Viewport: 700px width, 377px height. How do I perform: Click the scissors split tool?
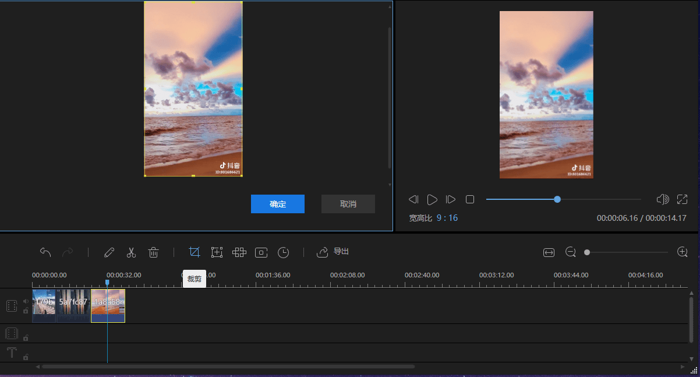tap(131, 252)
